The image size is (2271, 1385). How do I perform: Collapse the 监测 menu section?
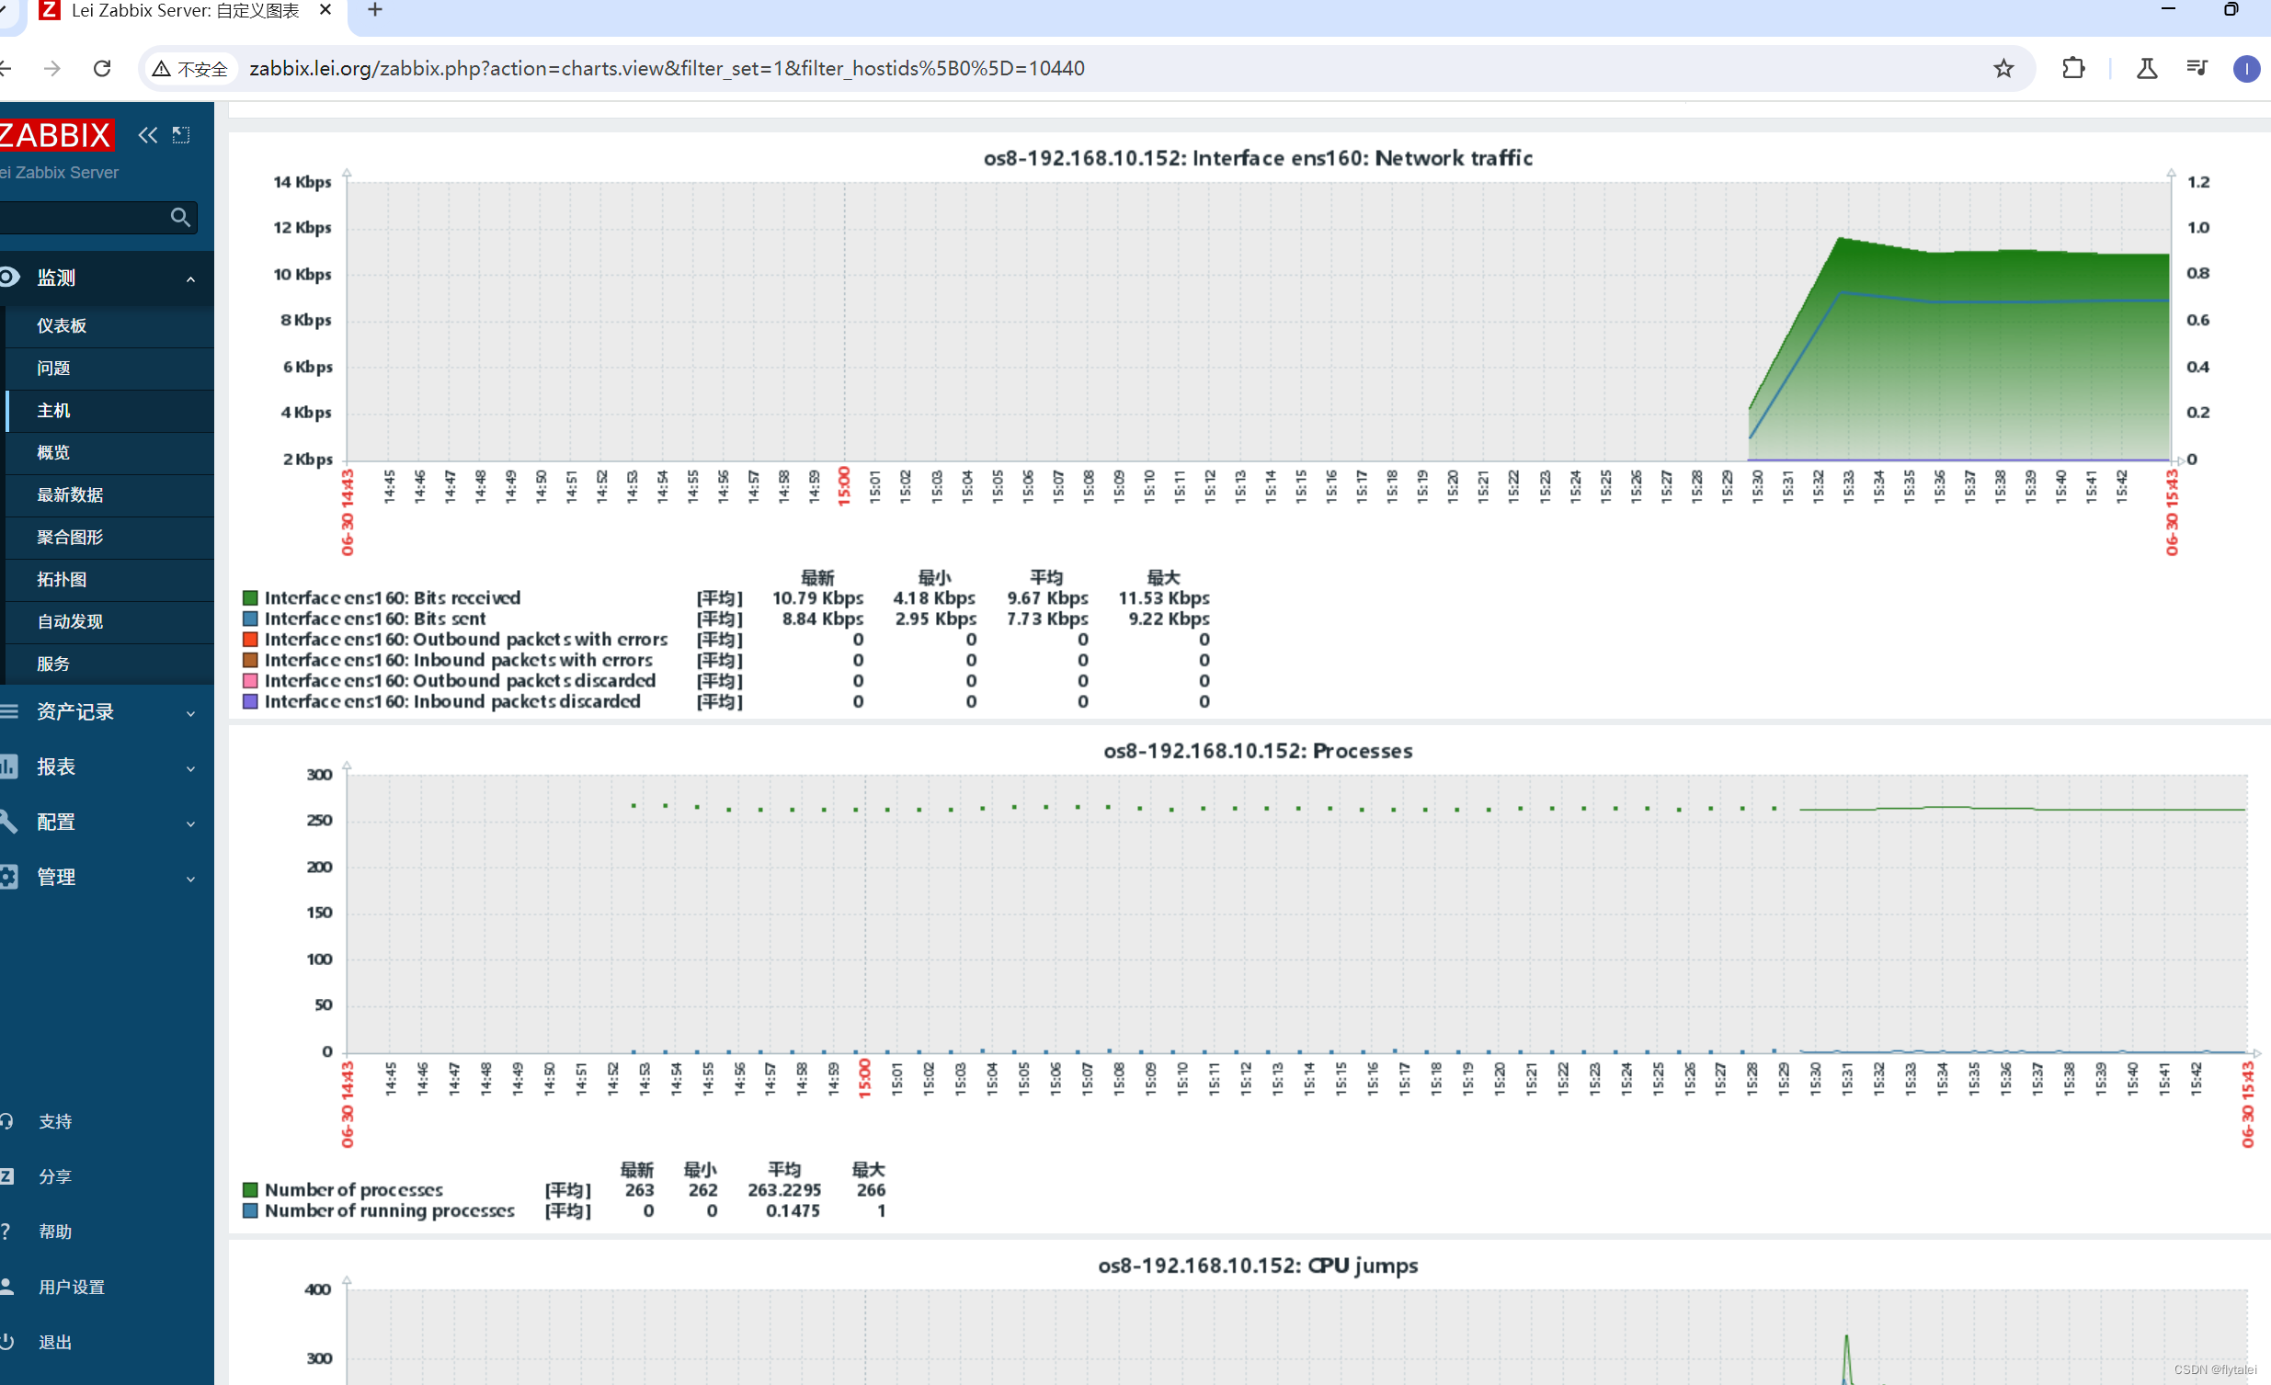click(x=191, y=278)
